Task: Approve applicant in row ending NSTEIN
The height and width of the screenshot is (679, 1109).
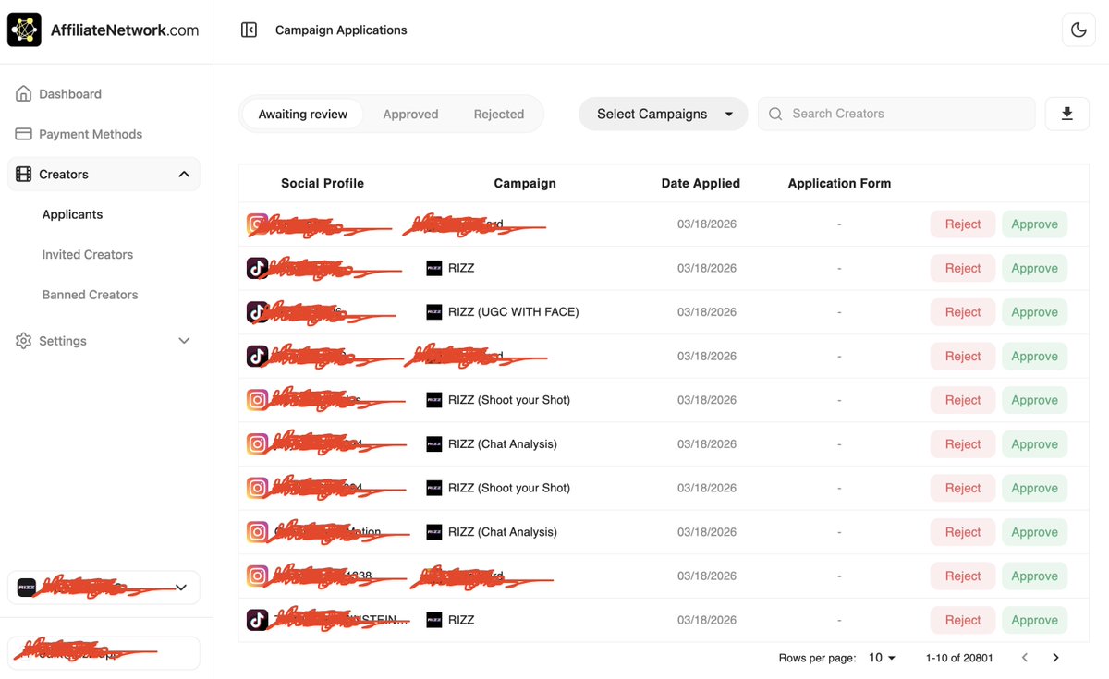Action: tap(1034, 620)
